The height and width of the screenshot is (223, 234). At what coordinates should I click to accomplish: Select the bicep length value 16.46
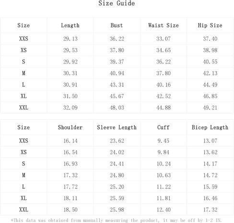[x=210, y=198]
